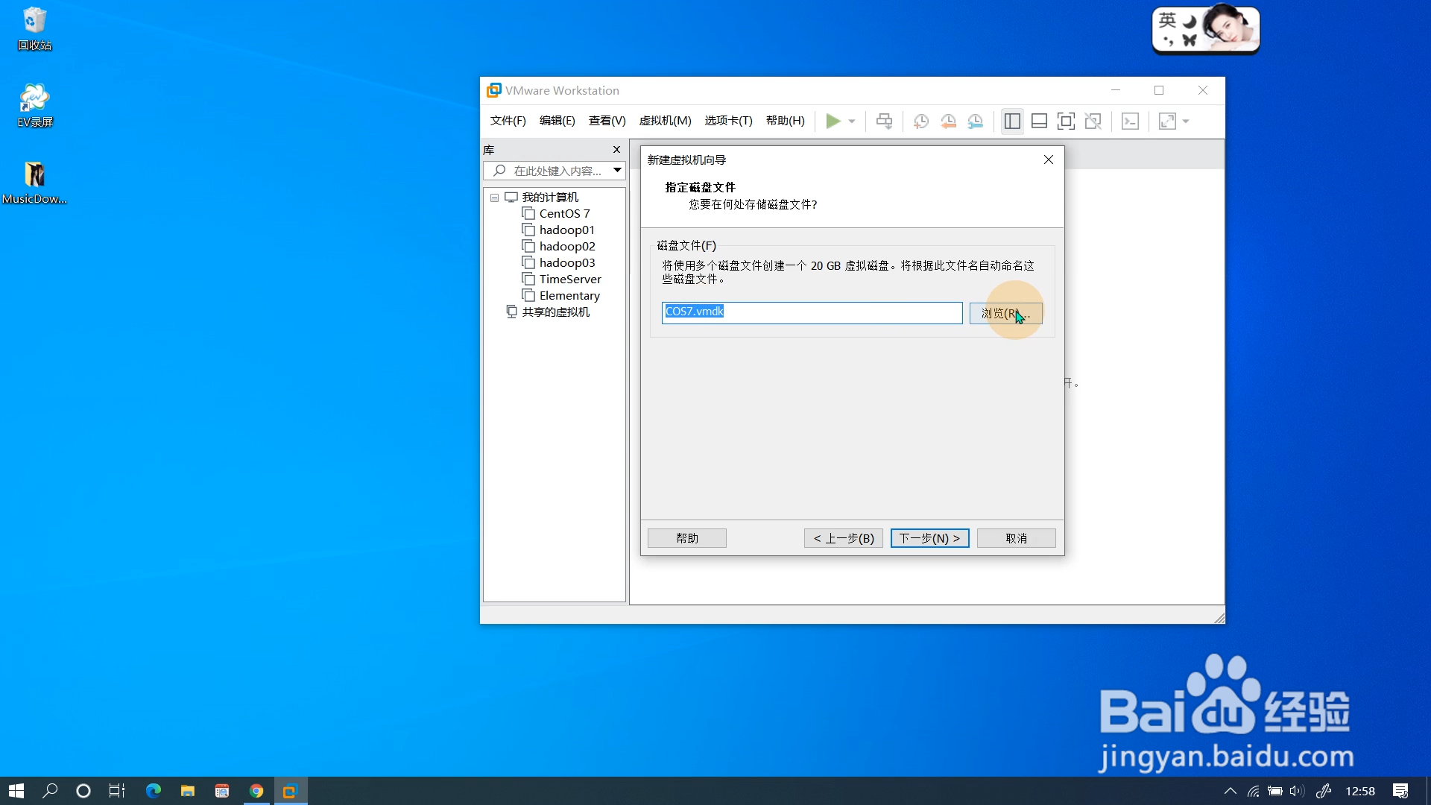
Task: Click the COS7.vmdk disk file field
Action: coord(812,312)
